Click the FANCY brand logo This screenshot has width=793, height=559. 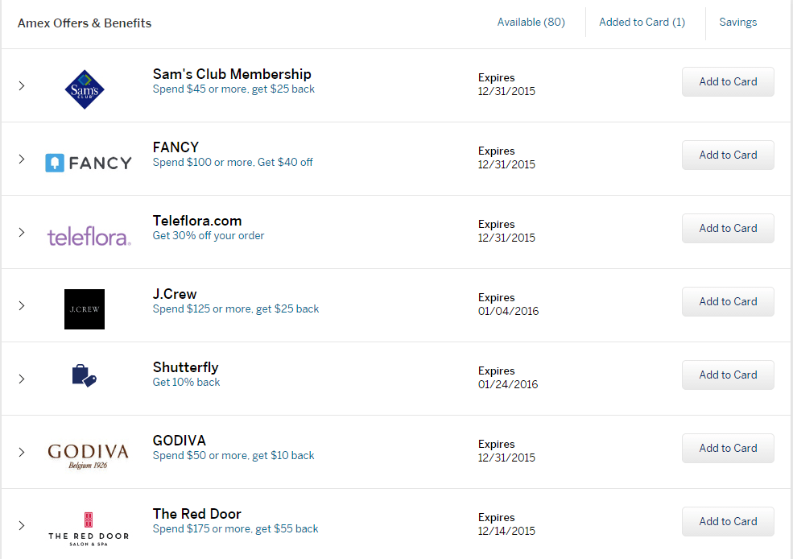[89, 163]
